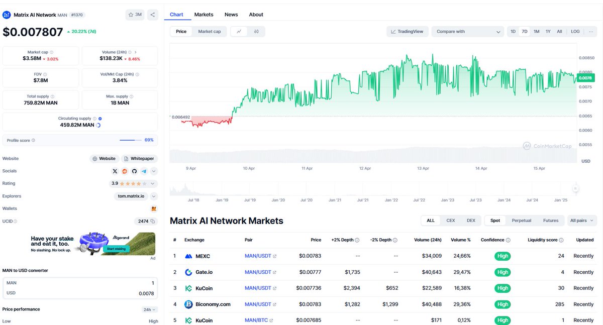The image size is (603, 325).
Task: Expand the Explorers chevron
Action: [154, 196]
